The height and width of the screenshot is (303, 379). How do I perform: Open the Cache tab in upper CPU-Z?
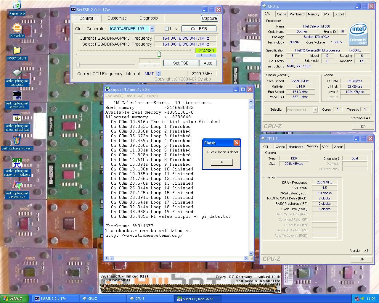[281, 14]
